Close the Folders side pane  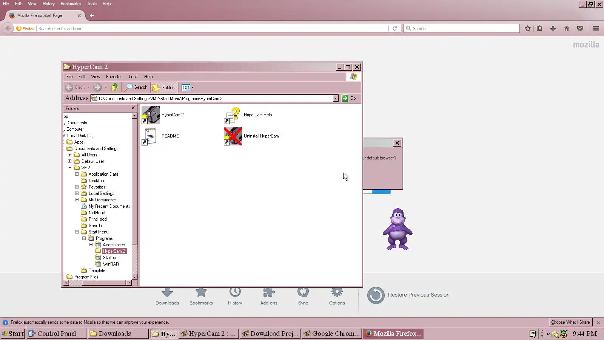point(133,108)
